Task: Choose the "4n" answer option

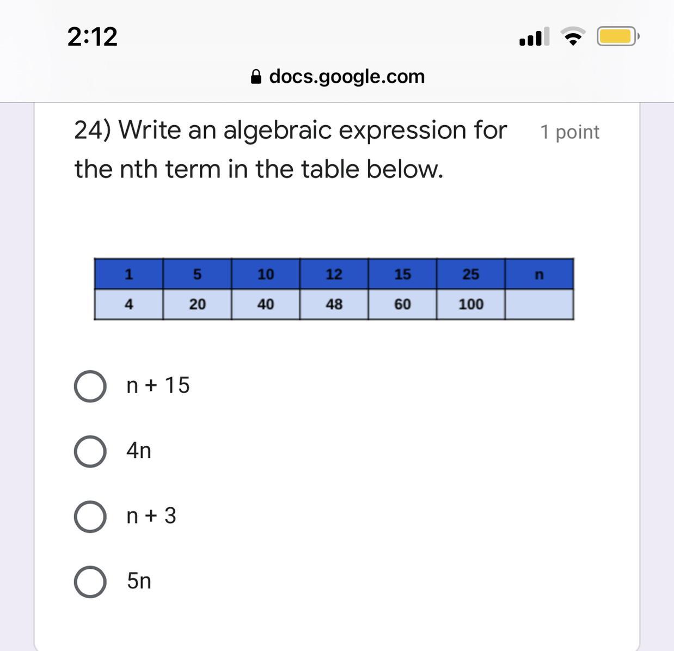Action: (90, 451)
